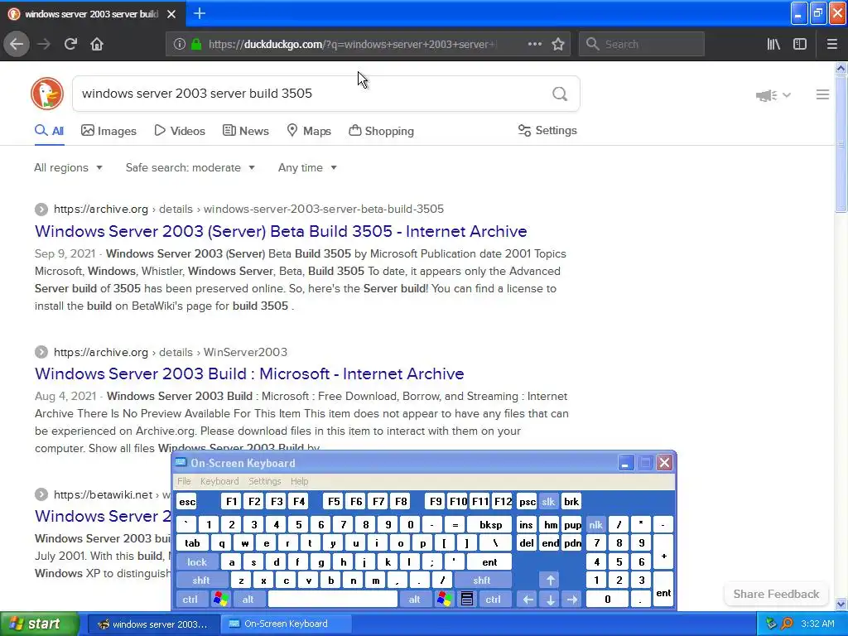This screenshot has height=636, width=848.
Task: Click the page vertical scrollbar thumb
Action: click(x=841, y=144)
